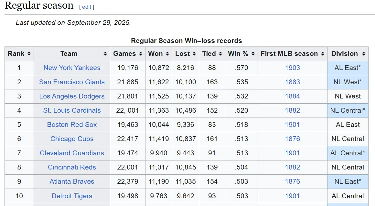
Task: Open the Cleveland Guardians team link
Action: 72,153
